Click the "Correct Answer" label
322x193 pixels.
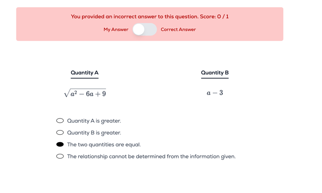tap(178, 29)
